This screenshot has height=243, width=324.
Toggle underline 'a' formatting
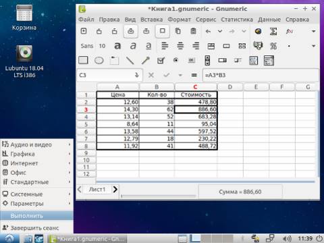pos(148,46)
